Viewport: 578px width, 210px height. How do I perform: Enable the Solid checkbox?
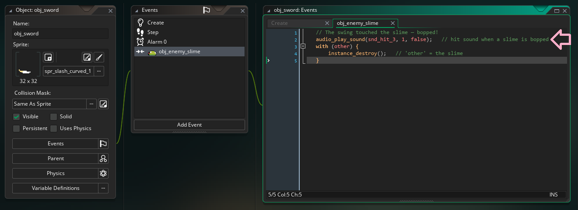(x=53, y=117)
